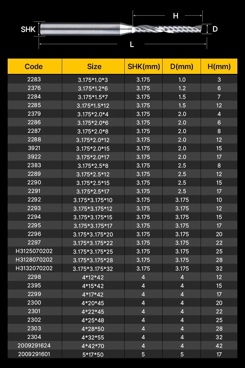Click the H dimension label above the flute

coord(175,16)
